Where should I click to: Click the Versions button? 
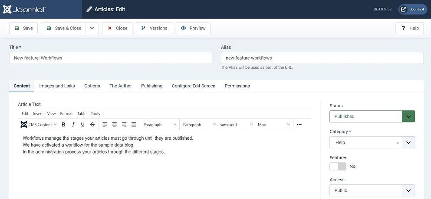(x=154, y=28)
